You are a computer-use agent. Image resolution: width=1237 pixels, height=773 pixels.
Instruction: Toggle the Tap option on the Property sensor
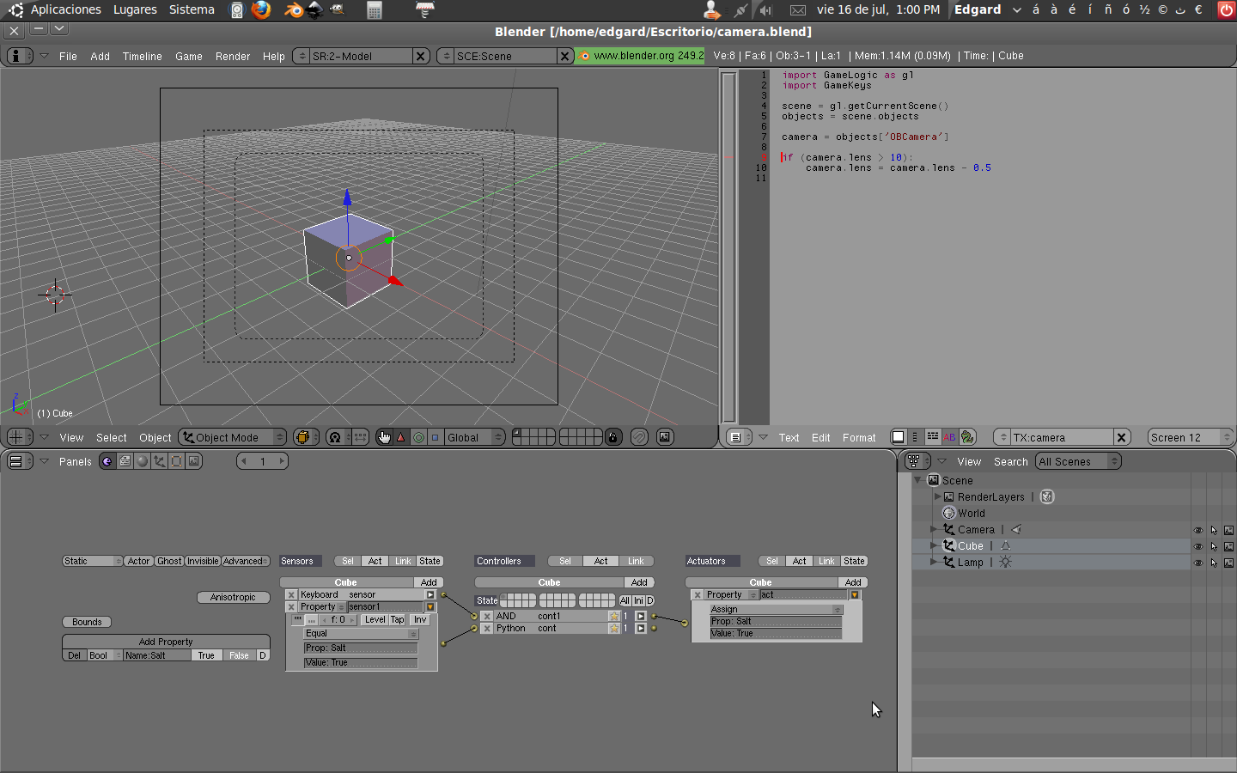coord(397,619)
